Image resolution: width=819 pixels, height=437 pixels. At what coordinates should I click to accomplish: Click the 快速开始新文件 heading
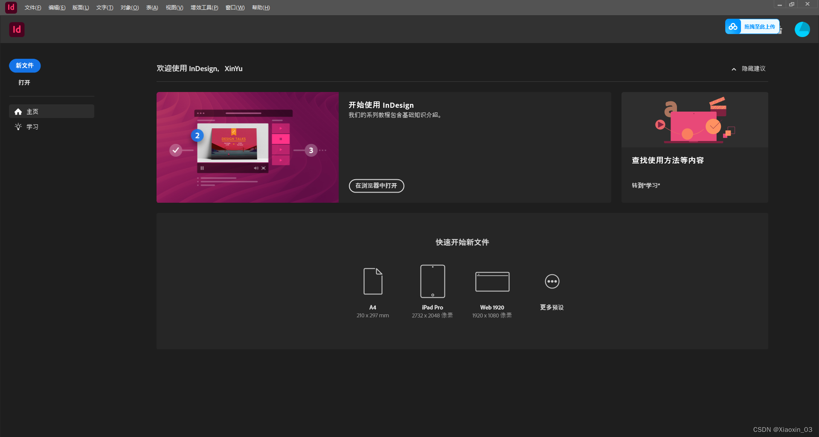click(x=462, y=242)
